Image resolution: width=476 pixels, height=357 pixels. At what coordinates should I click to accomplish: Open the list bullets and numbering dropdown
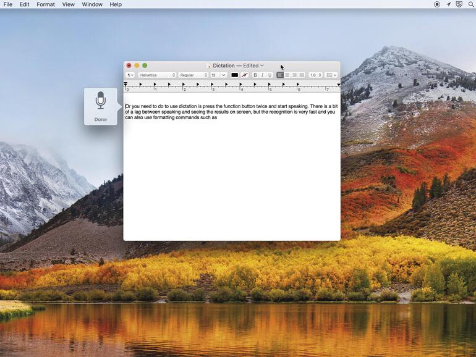(x=331, y=75)
